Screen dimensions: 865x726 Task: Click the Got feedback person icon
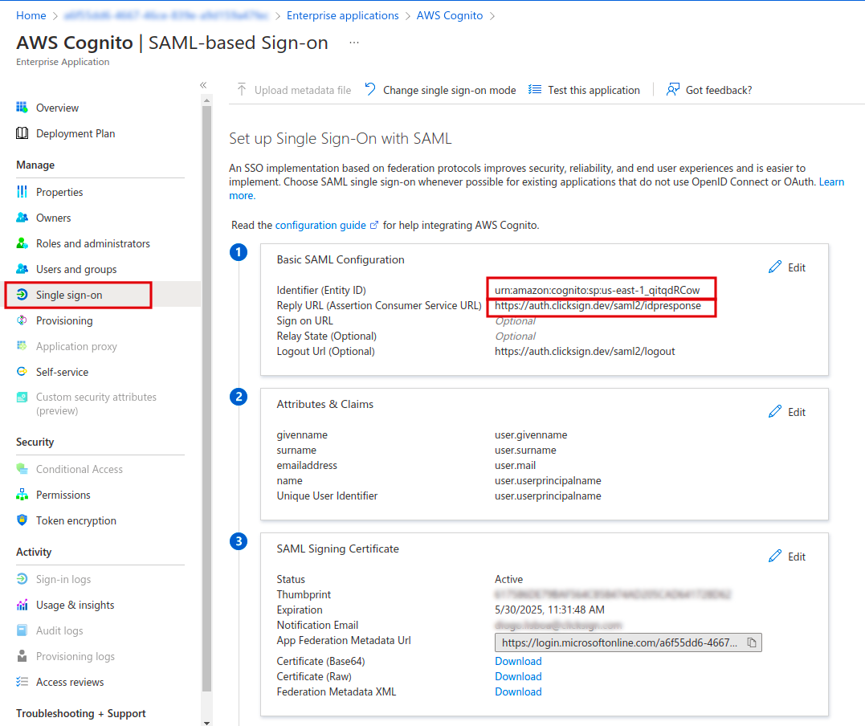point(672,89)
